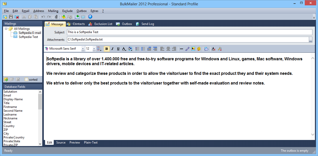Switch to the Source view tab
The height and width of the screenshot is (156, 318).
(61, 143)
